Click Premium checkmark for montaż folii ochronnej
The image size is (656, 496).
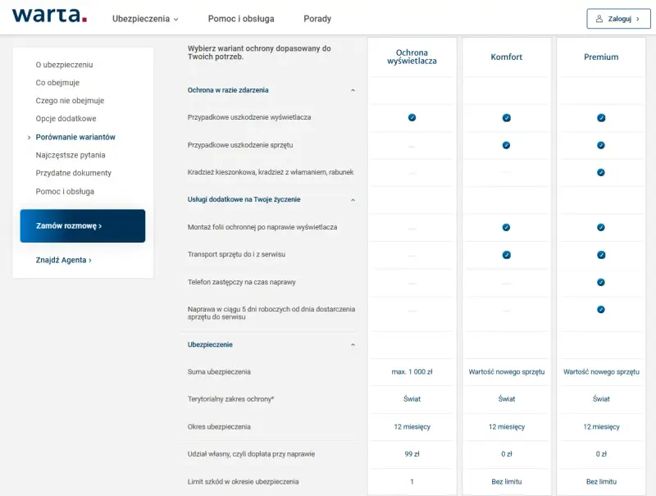(601, 228)
